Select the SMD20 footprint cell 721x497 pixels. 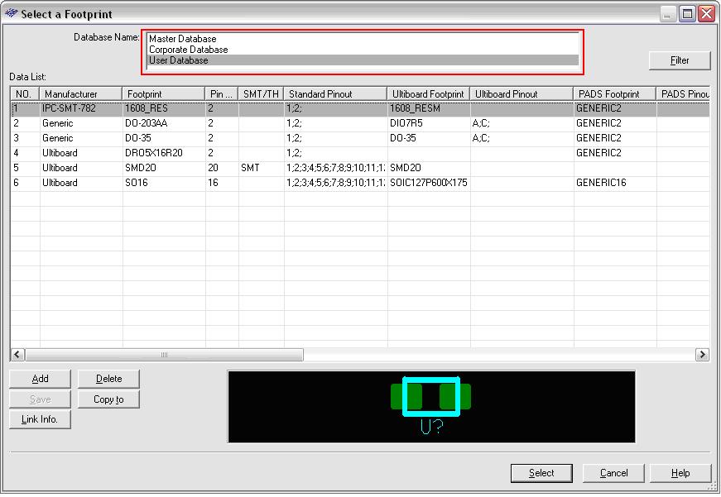click(x=164, y=168)
